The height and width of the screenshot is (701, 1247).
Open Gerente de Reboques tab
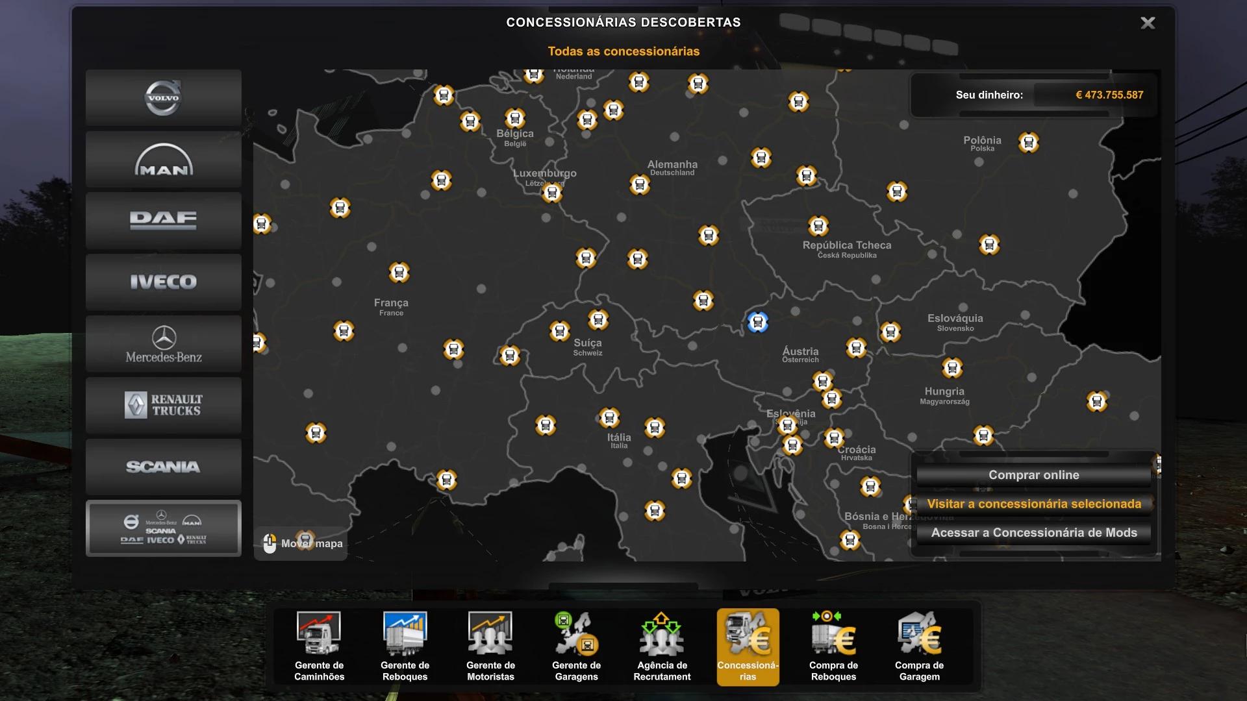click(x=405, y=646)
